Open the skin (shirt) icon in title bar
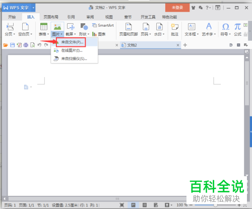The image size is (252, 209). [x=194, y=8]
